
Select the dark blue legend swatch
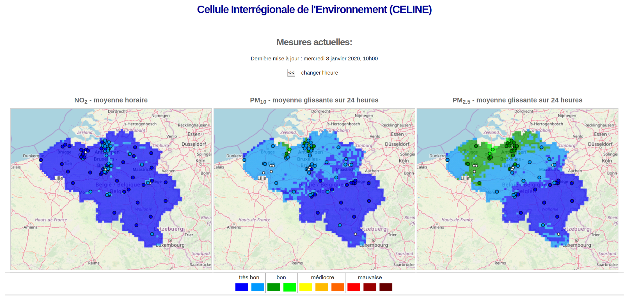pyautogui.click(x=242, y=287)
